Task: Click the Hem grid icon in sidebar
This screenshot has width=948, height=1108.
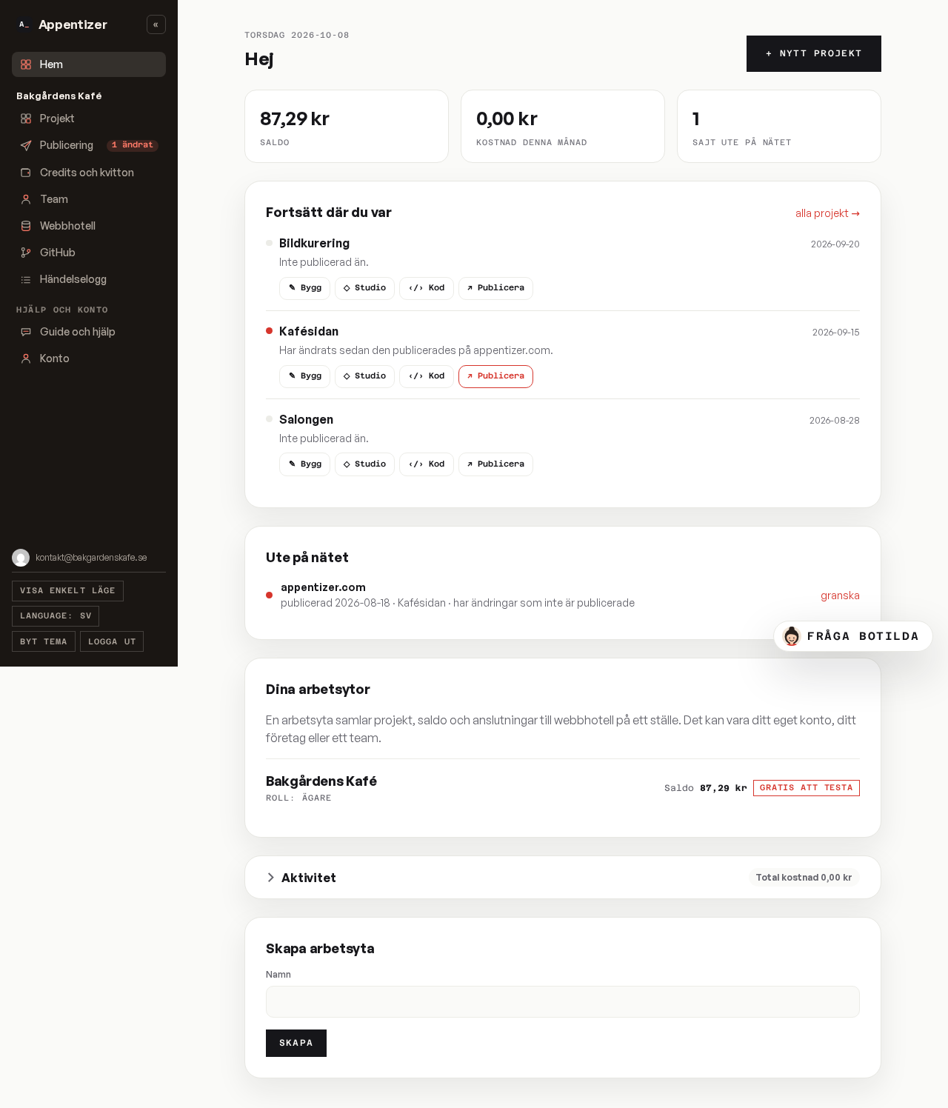Action: pyautogui.click(x=26, y=64)
